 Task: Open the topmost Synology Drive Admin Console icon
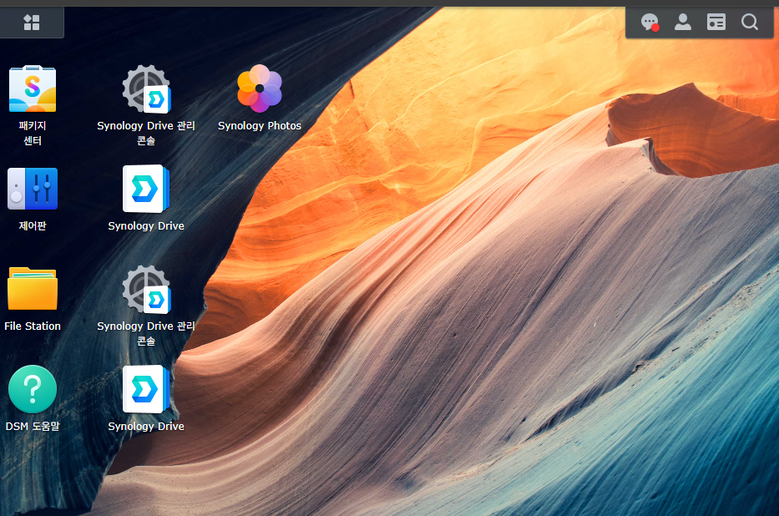(x=146, y=89)
